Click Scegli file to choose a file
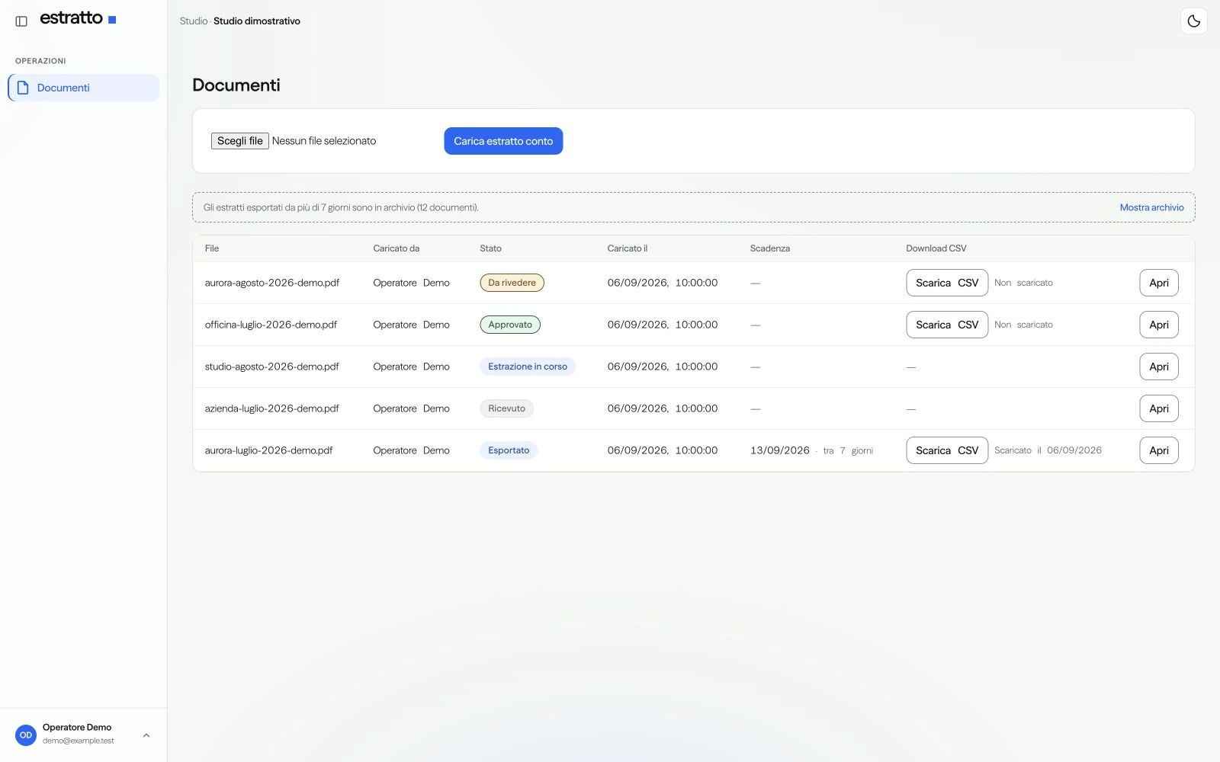The image size is (1220, 762). pos(239,141)
